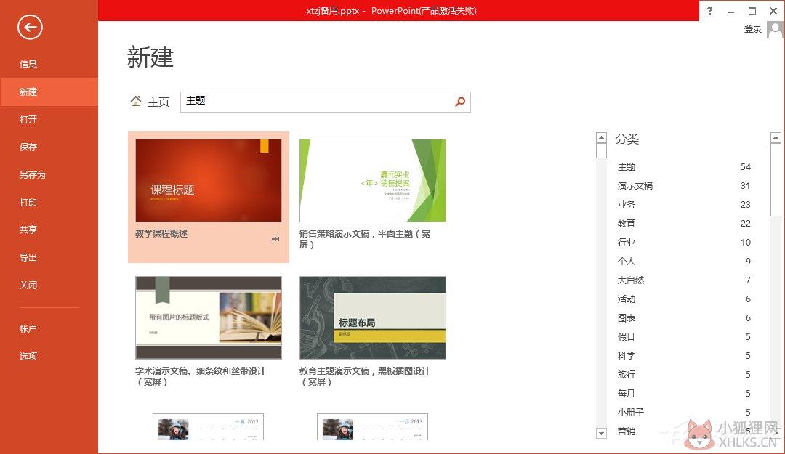Click the magnifier search icon
785x454 pixels.
pos(460,102)
